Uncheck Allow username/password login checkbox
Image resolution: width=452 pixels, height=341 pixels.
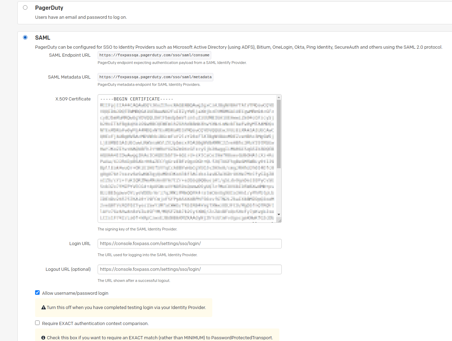(x=38, y=293)
